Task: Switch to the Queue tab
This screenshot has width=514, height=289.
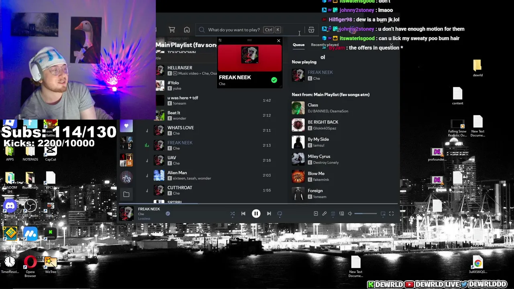Action: coord(298,45)
